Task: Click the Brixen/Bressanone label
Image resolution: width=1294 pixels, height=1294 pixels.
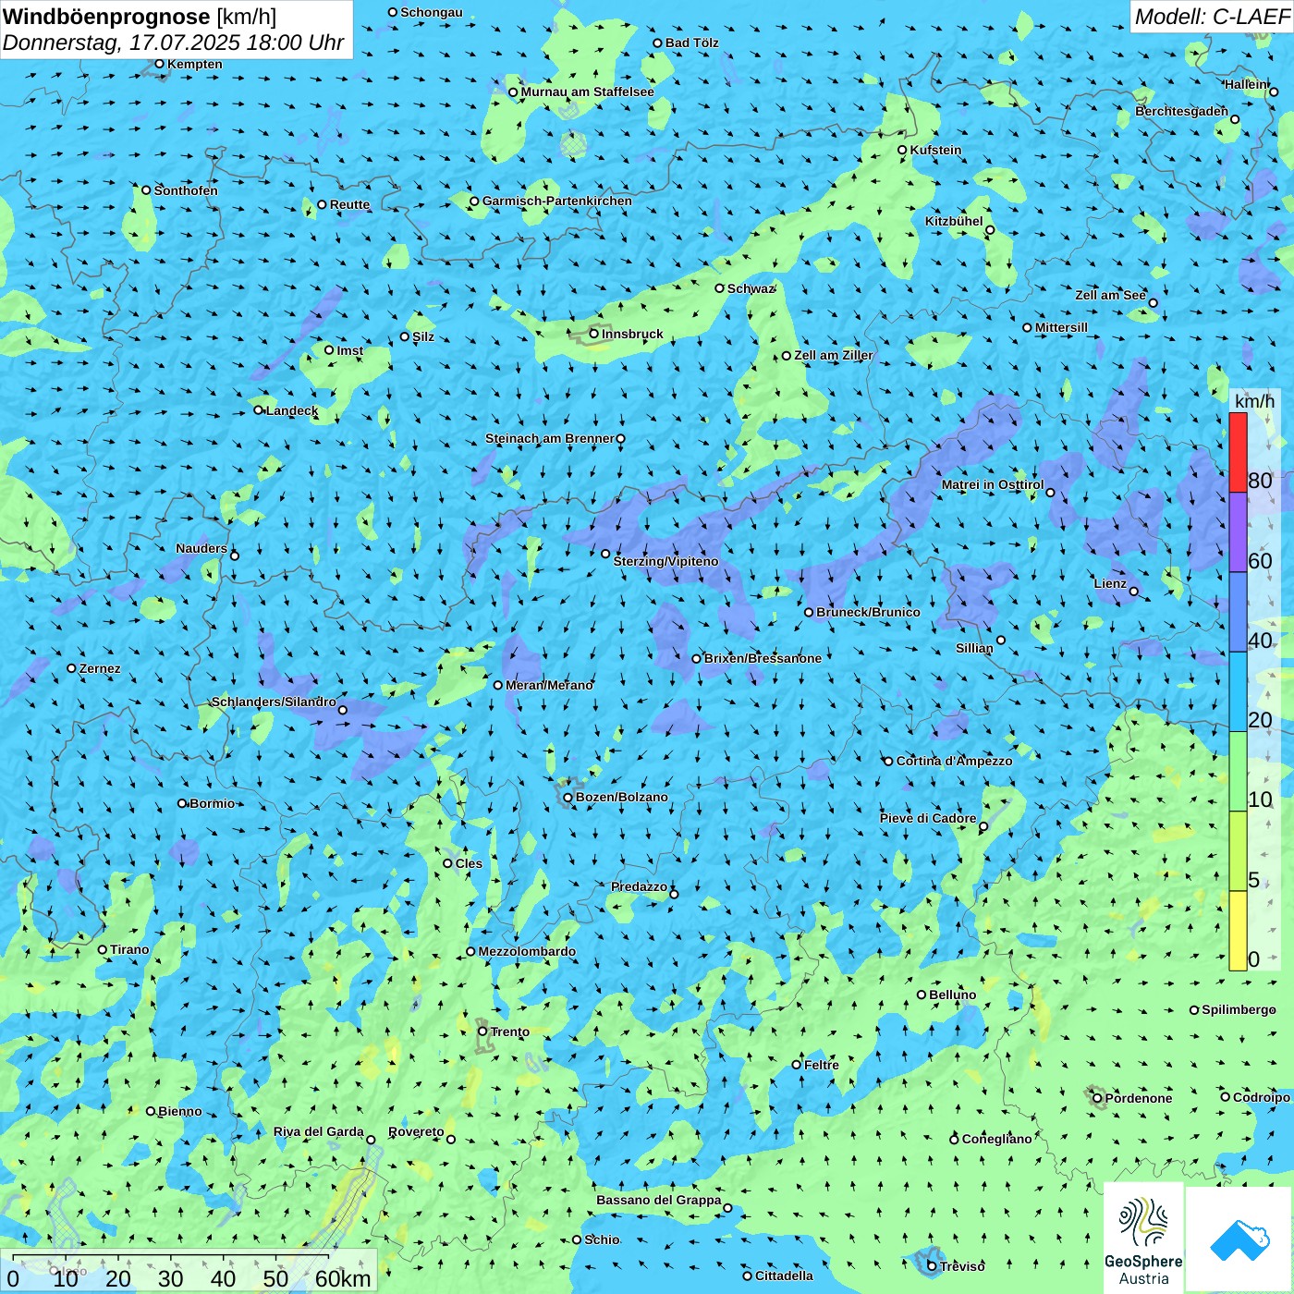Action: coord(763,658)
